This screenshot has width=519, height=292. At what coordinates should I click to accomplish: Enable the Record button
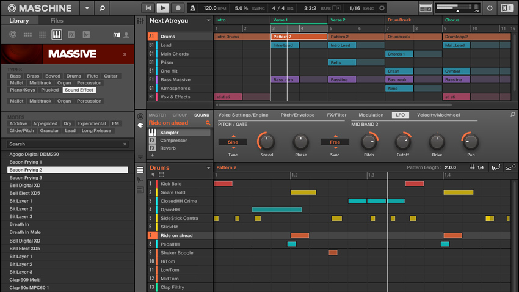[x=178, y=8]
